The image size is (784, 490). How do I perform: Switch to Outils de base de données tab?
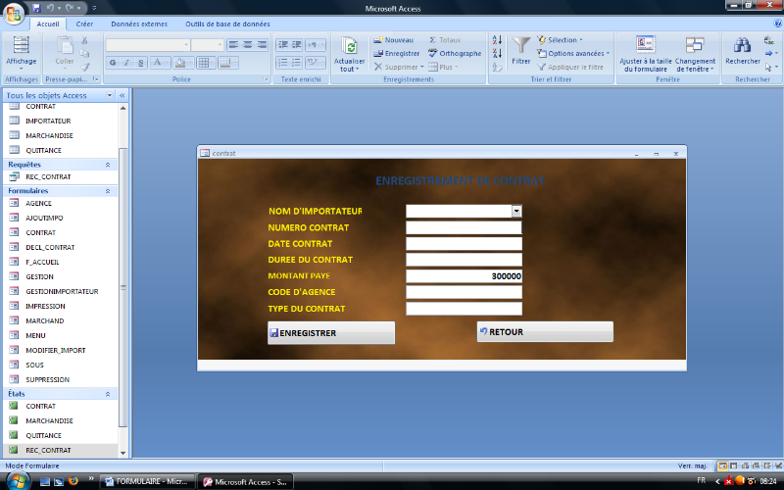click(227, 24)
